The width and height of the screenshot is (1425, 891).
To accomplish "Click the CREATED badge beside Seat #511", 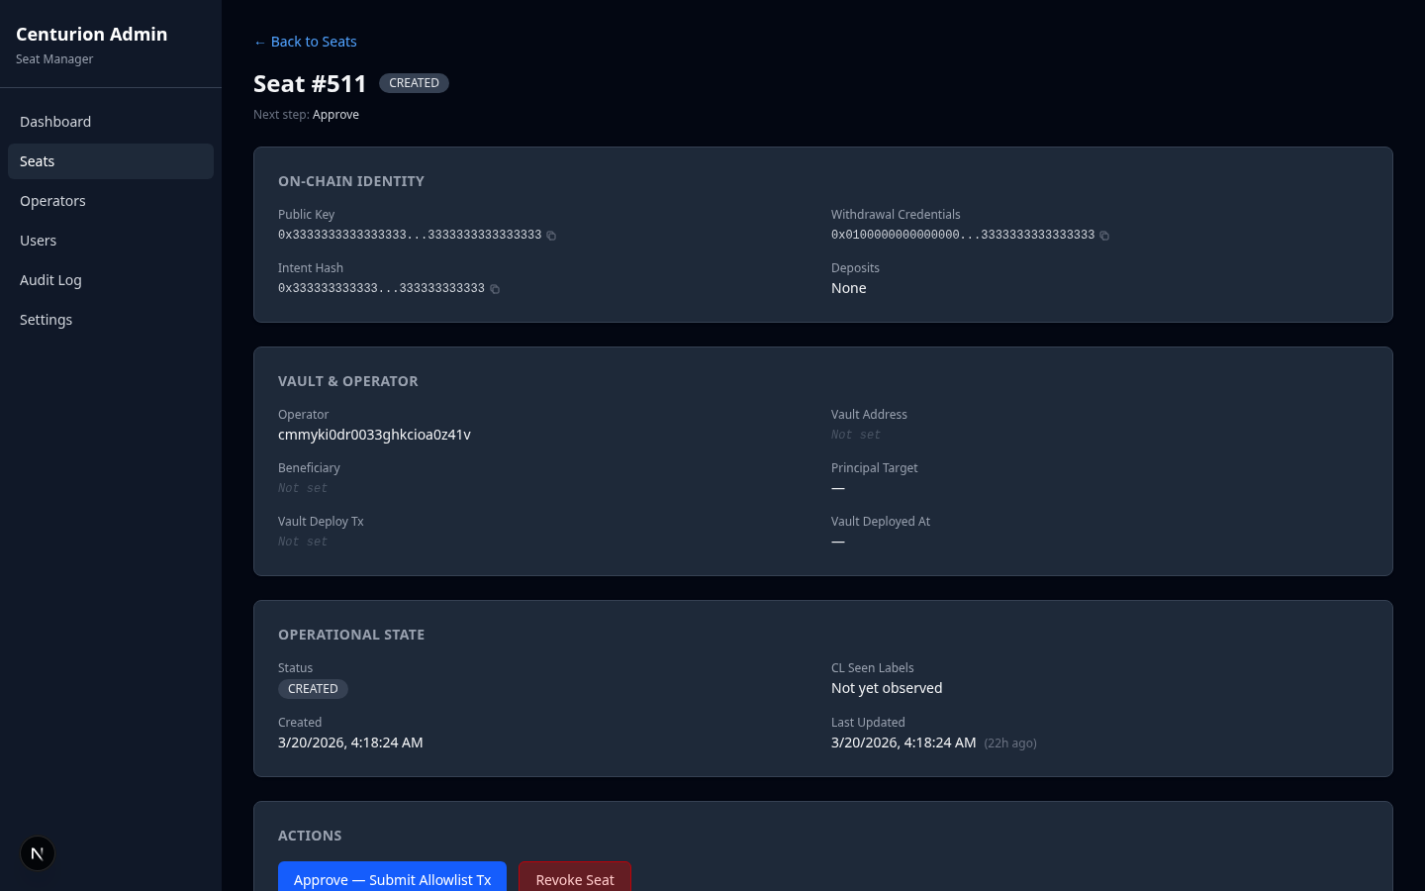I will point(414,83).
